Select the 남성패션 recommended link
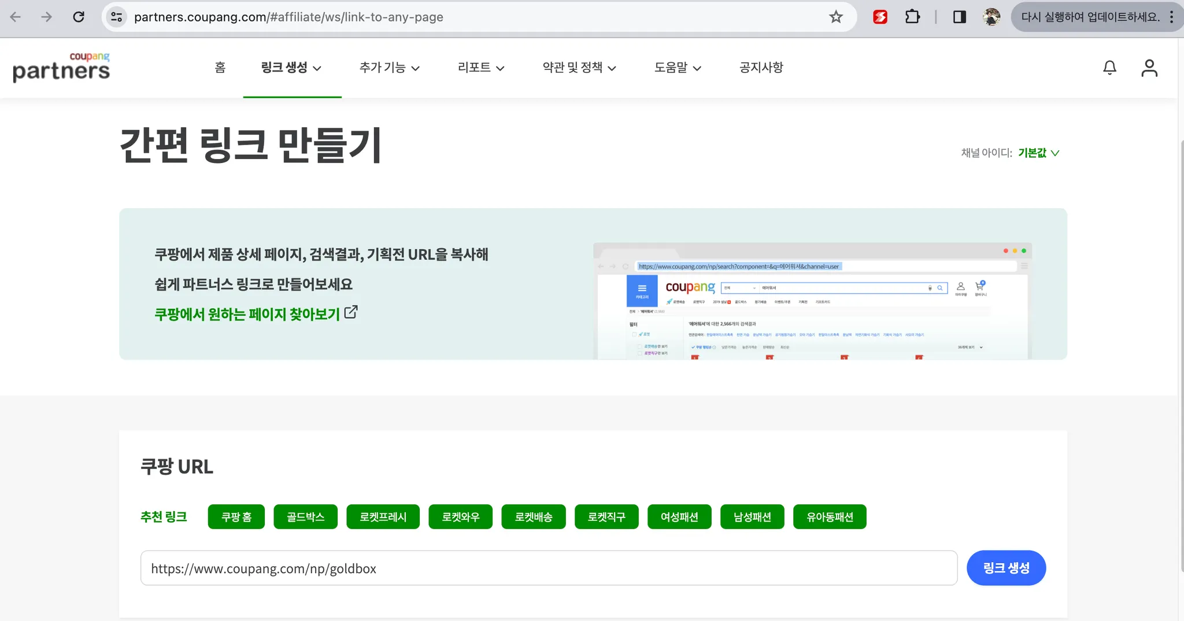 (x=752, y=517)
